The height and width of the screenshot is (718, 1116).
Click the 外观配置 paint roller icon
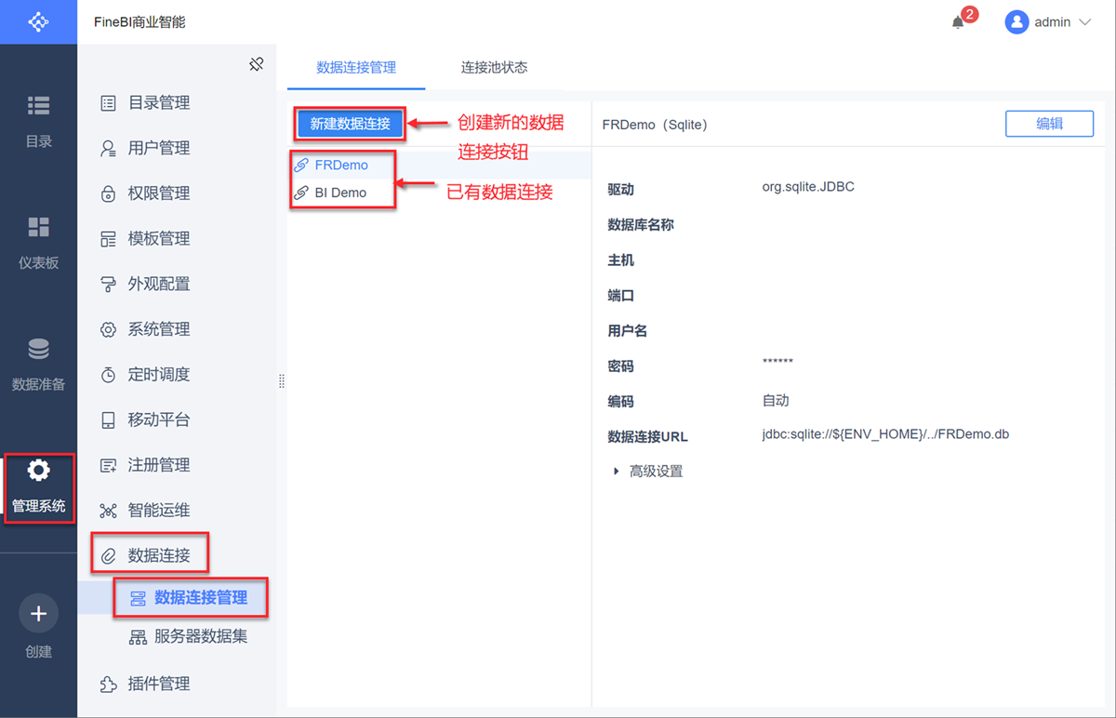pyautogui.click(x=109, y=285)
